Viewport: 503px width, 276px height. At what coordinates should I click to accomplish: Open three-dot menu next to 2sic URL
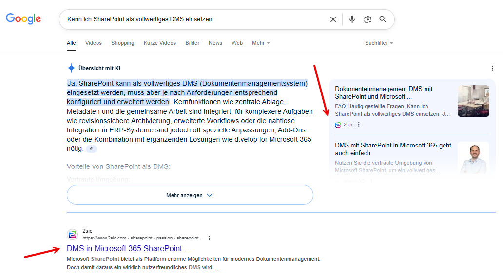pos(209,238)
